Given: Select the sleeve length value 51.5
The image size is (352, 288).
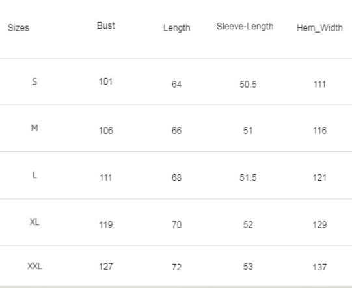Looking at the screenshot, I should pyautogui.click(x=248, y=177).
